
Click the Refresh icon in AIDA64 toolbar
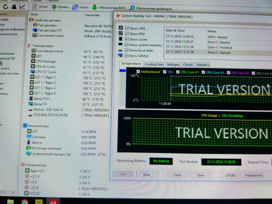(x=6, y=7)
